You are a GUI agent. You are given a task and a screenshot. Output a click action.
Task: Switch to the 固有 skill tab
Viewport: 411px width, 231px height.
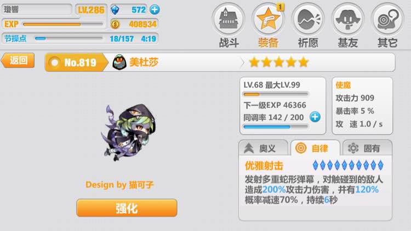coord(367,148)
